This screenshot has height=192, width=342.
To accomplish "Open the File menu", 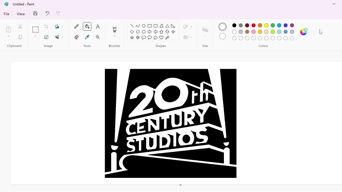I will [x=7, y=14].
